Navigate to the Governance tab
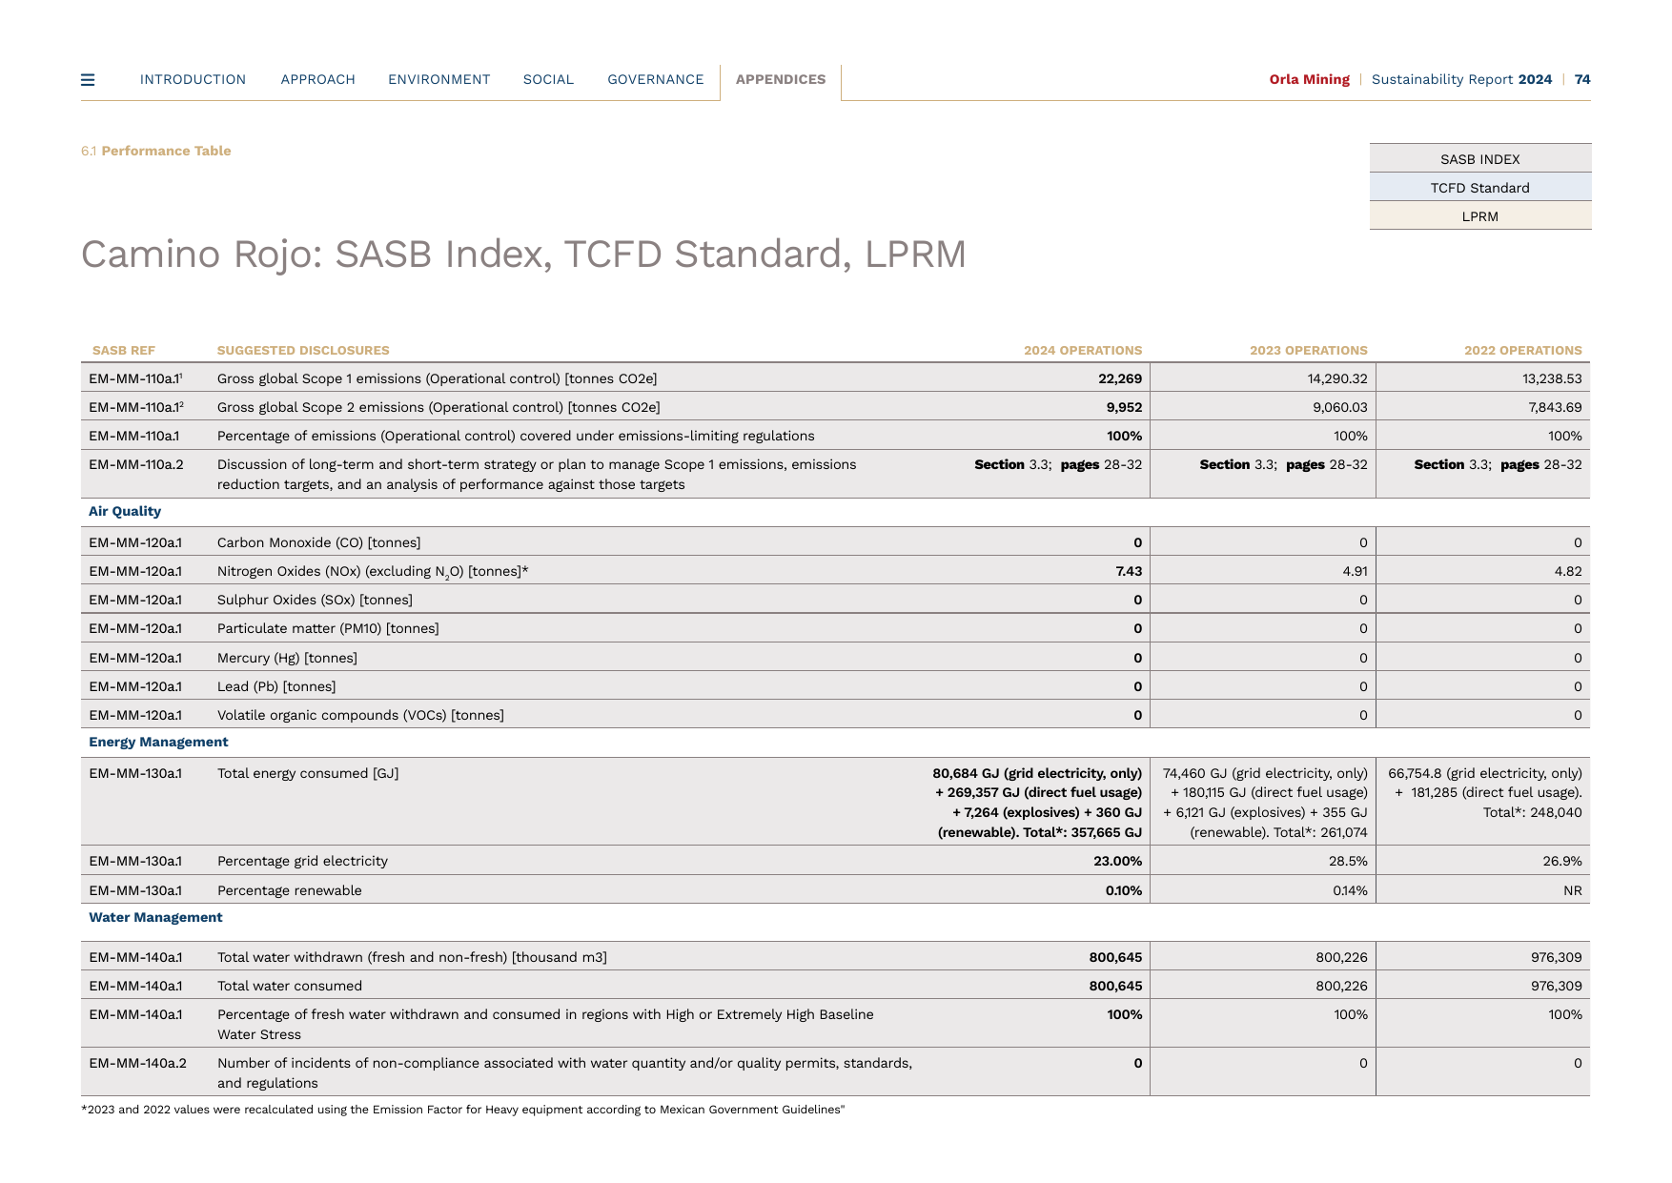The height and width of the screenshot is (1183, 1672). point(655,80)
